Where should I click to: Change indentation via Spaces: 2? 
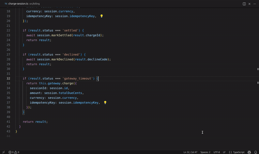(205, 152)
